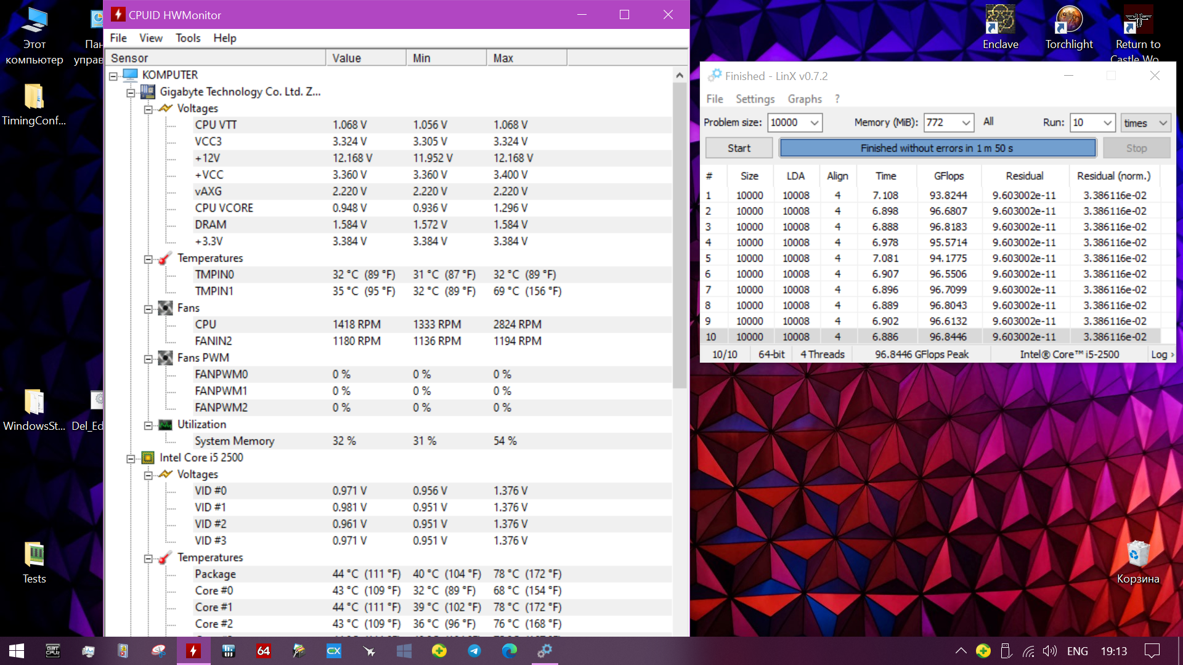Open the Problem size dropdown
This screenshot has width=1183, height=665.
coord(814,123)
